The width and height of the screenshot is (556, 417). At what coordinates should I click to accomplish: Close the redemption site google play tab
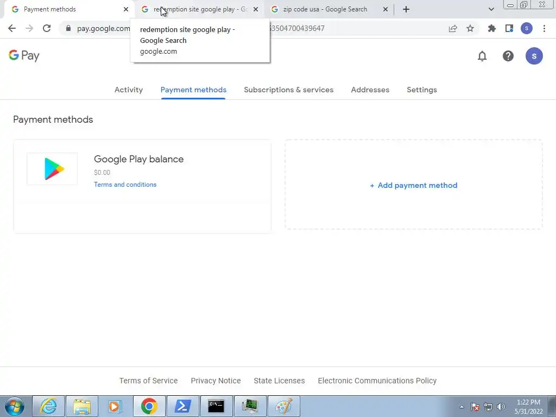click(x=256, y=9)
